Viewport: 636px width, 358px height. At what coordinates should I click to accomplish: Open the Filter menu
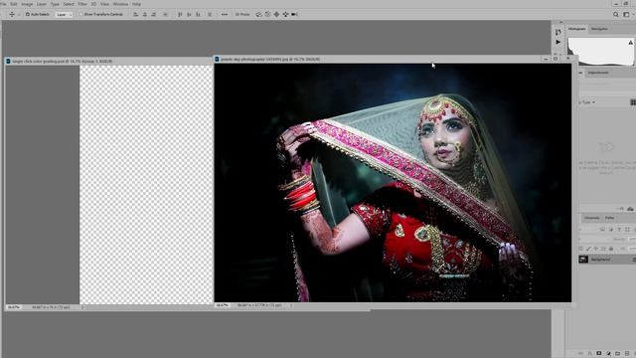pos(82,4)
